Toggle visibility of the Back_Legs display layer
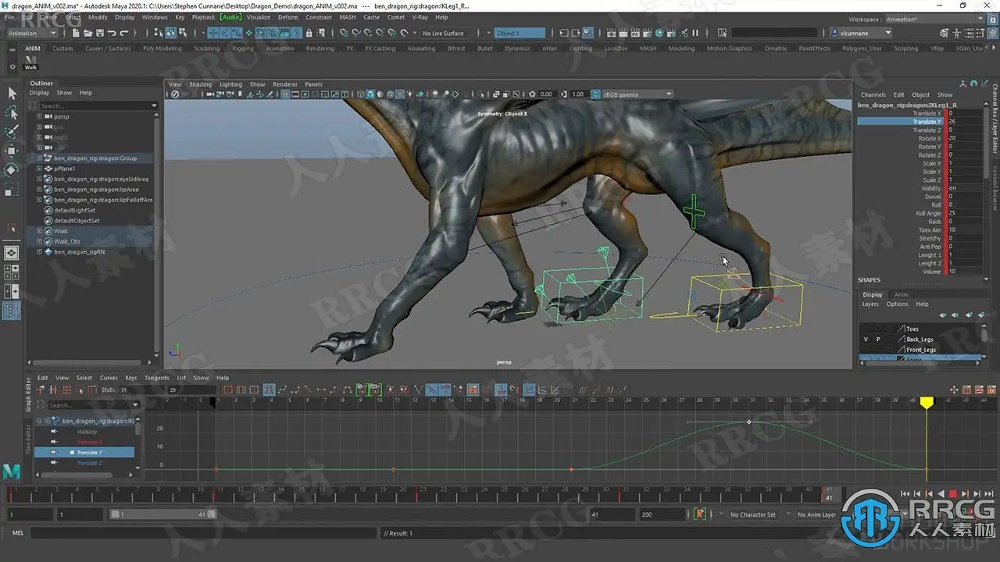This screenshot has height=562, width=1000. pyautogui.click(x=866, y=340)
